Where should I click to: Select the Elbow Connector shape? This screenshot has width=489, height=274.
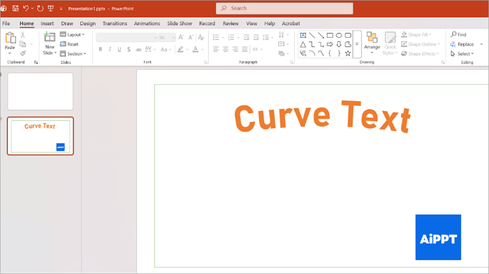[312, 44]
